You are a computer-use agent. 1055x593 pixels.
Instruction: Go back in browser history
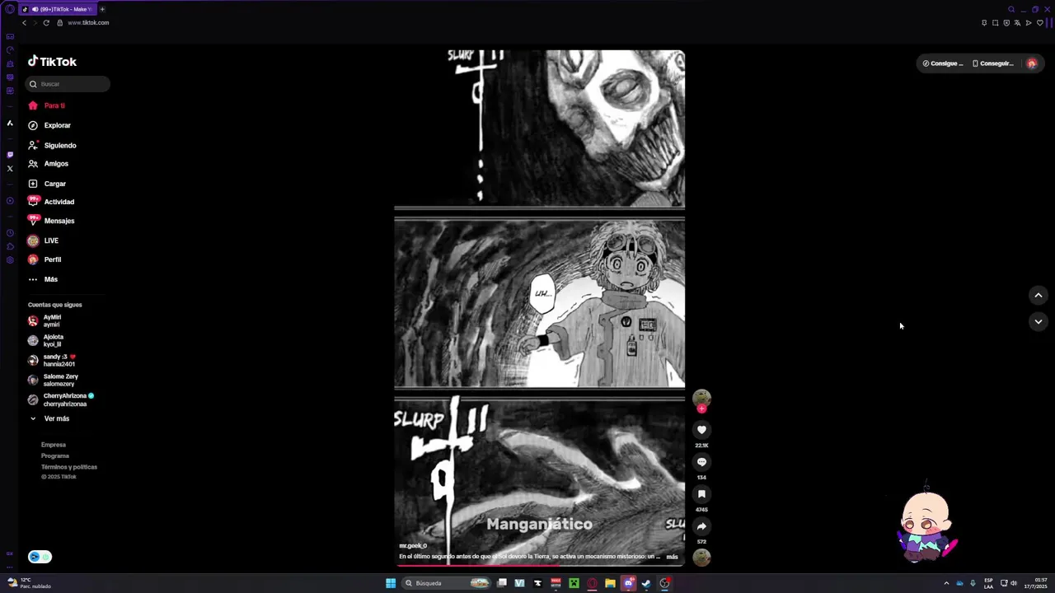pyautogui.click(x=24, y=23)
